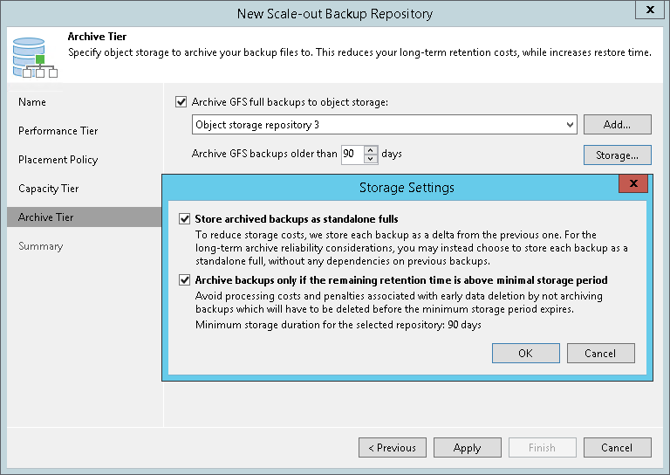The height and width of the screenshot is (475, 670).
Task: Close the Storage Settings dialog
Action: click(x=632, y=186)
